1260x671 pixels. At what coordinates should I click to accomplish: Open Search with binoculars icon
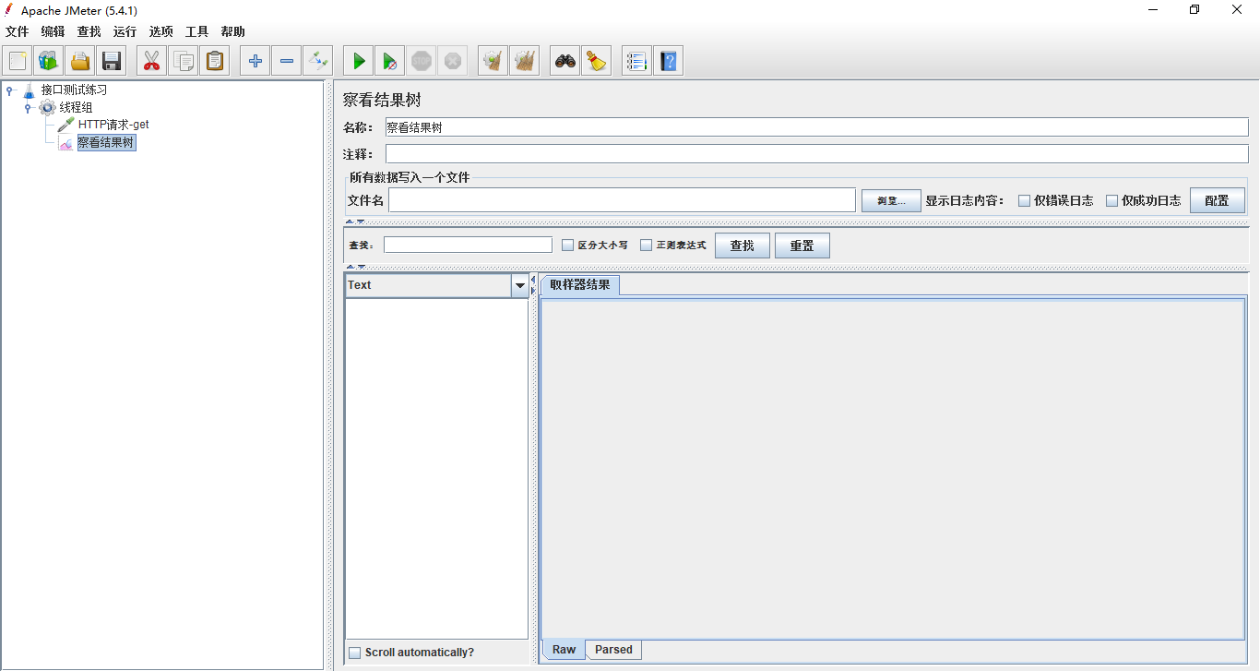(x=565, y=61)
